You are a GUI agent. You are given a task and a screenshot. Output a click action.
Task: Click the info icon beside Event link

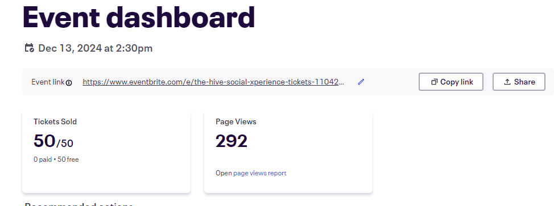[69, 83]
